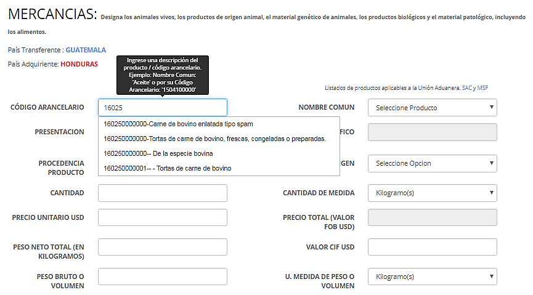Focus the Cantidad input field
The width and height of the screenshot is (533, 295).
point(163,193)
